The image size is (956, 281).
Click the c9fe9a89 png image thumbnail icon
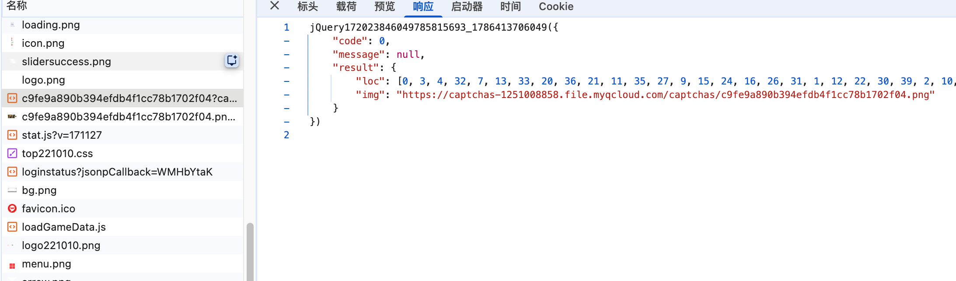pos(12,116)
